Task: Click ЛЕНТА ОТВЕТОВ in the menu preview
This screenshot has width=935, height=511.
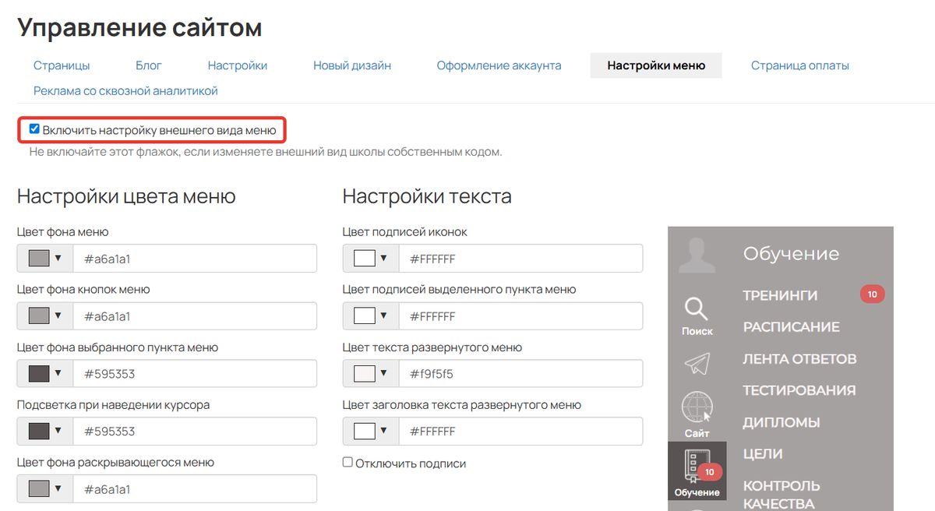Action: click(x=799, y=359)
